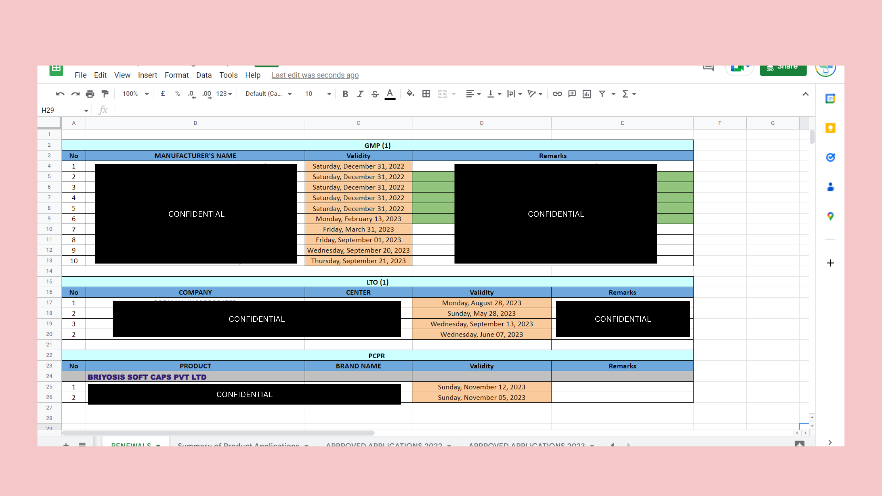The height and width of the screenshot is (496, 882).
Task: Open the fill color picker
Action: (x=410, y=94)
